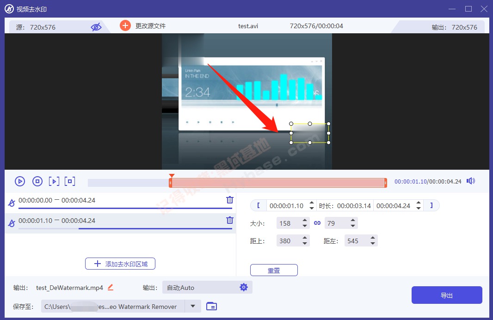Click the watermark brush icon of second region
The width and height of the screenshot is (493, 320).
tap(12, 223)
